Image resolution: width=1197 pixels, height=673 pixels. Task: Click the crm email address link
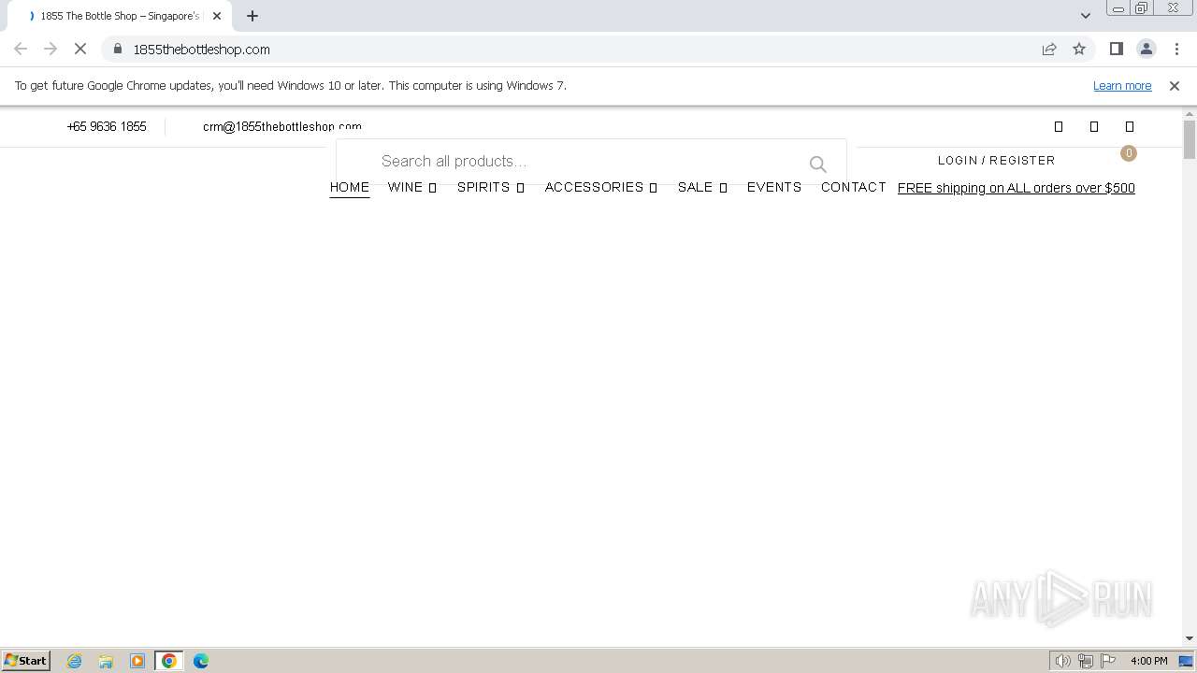[282, 126]
